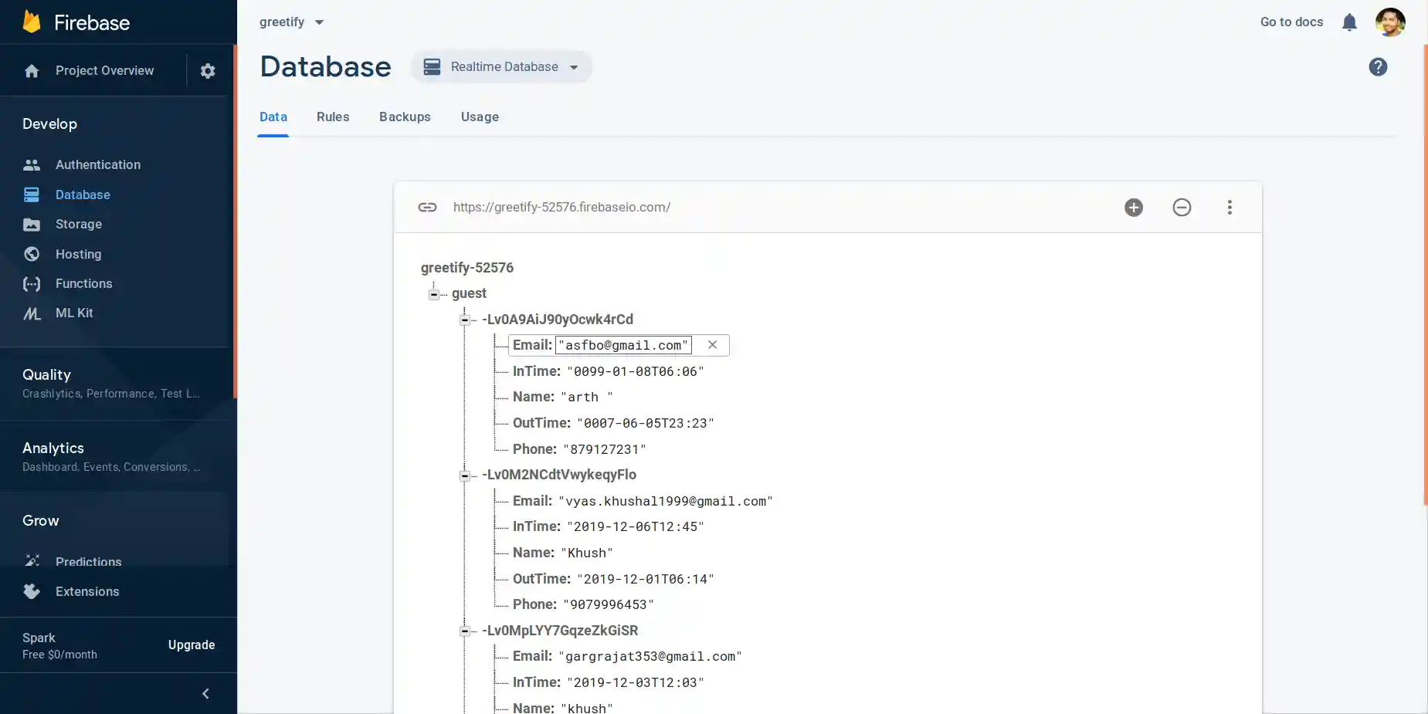
Task: Cancel editing the Email value with X
Action: pyautogui.click(x=712, y=345)
